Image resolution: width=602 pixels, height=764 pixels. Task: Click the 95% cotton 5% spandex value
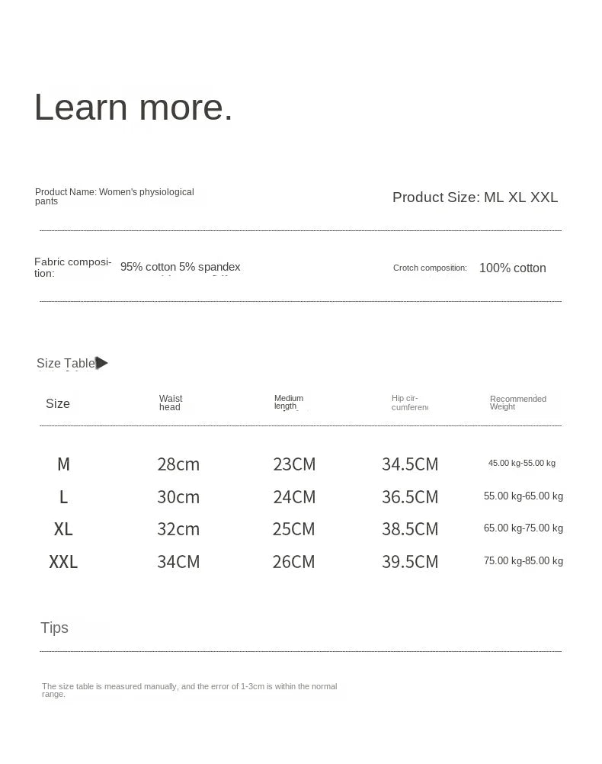(x=180, y=267)
